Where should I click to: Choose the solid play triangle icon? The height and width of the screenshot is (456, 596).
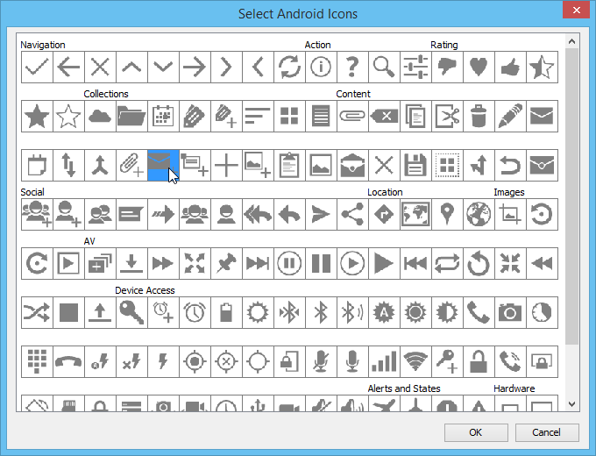coord(384,263)
